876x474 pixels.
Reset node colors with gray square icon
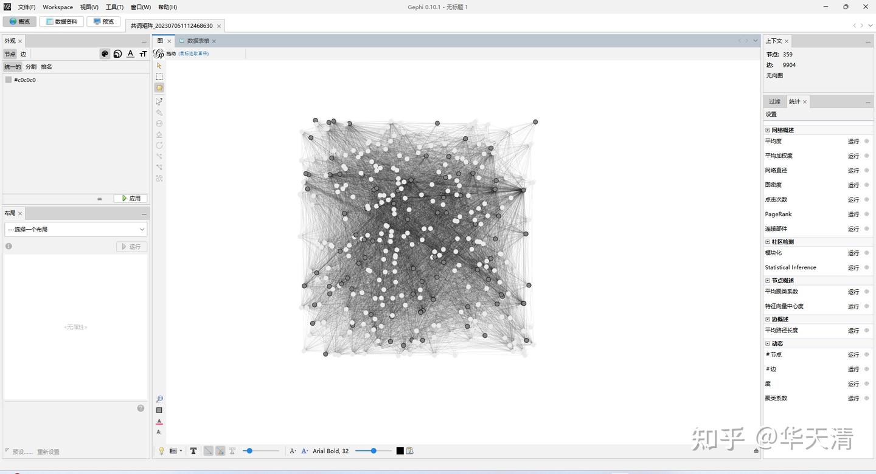point(159,410)
